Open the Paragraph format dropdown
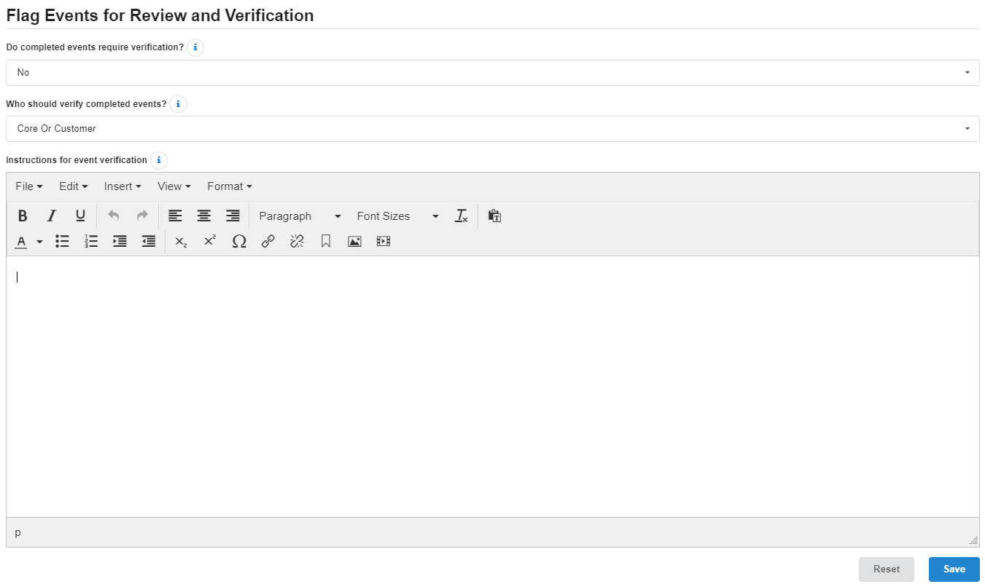This screenshot has width=985, height=584. pyautogui.click(x=300, y=216)
